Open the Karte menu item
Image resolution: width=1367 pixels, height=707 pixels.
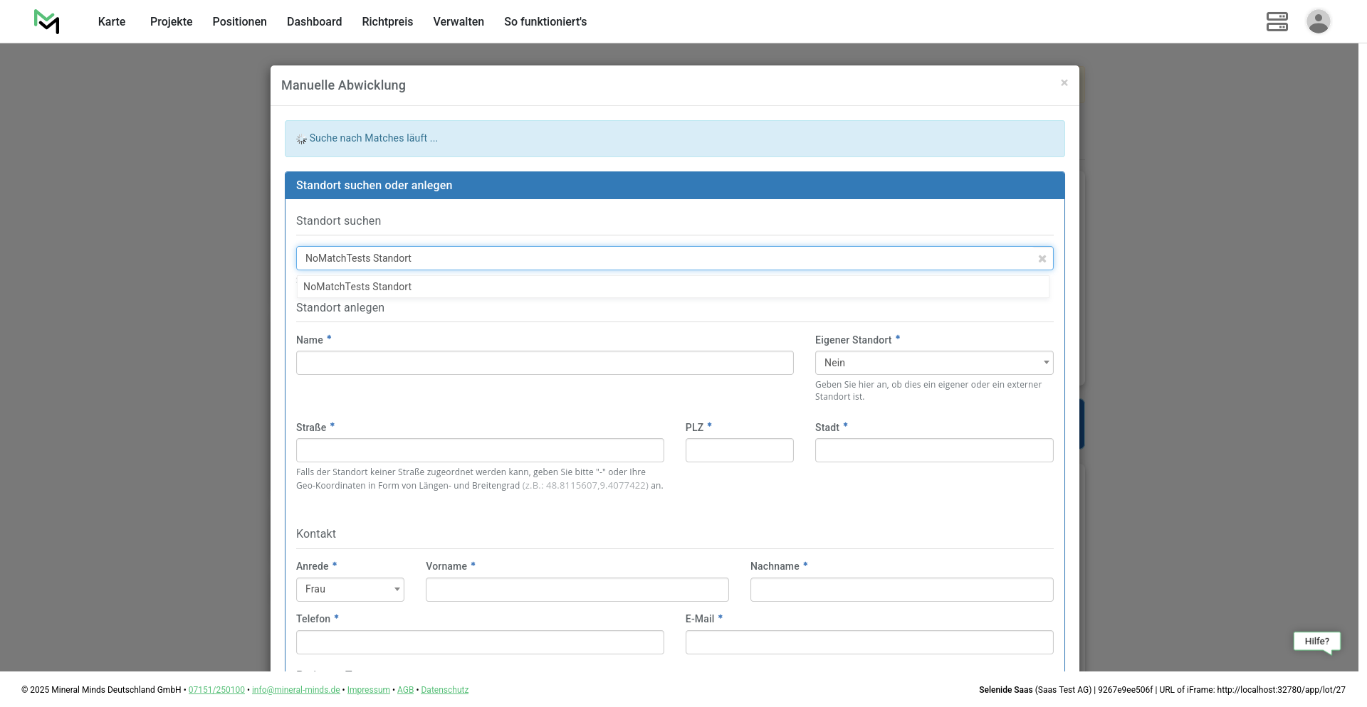coord(112,22)
